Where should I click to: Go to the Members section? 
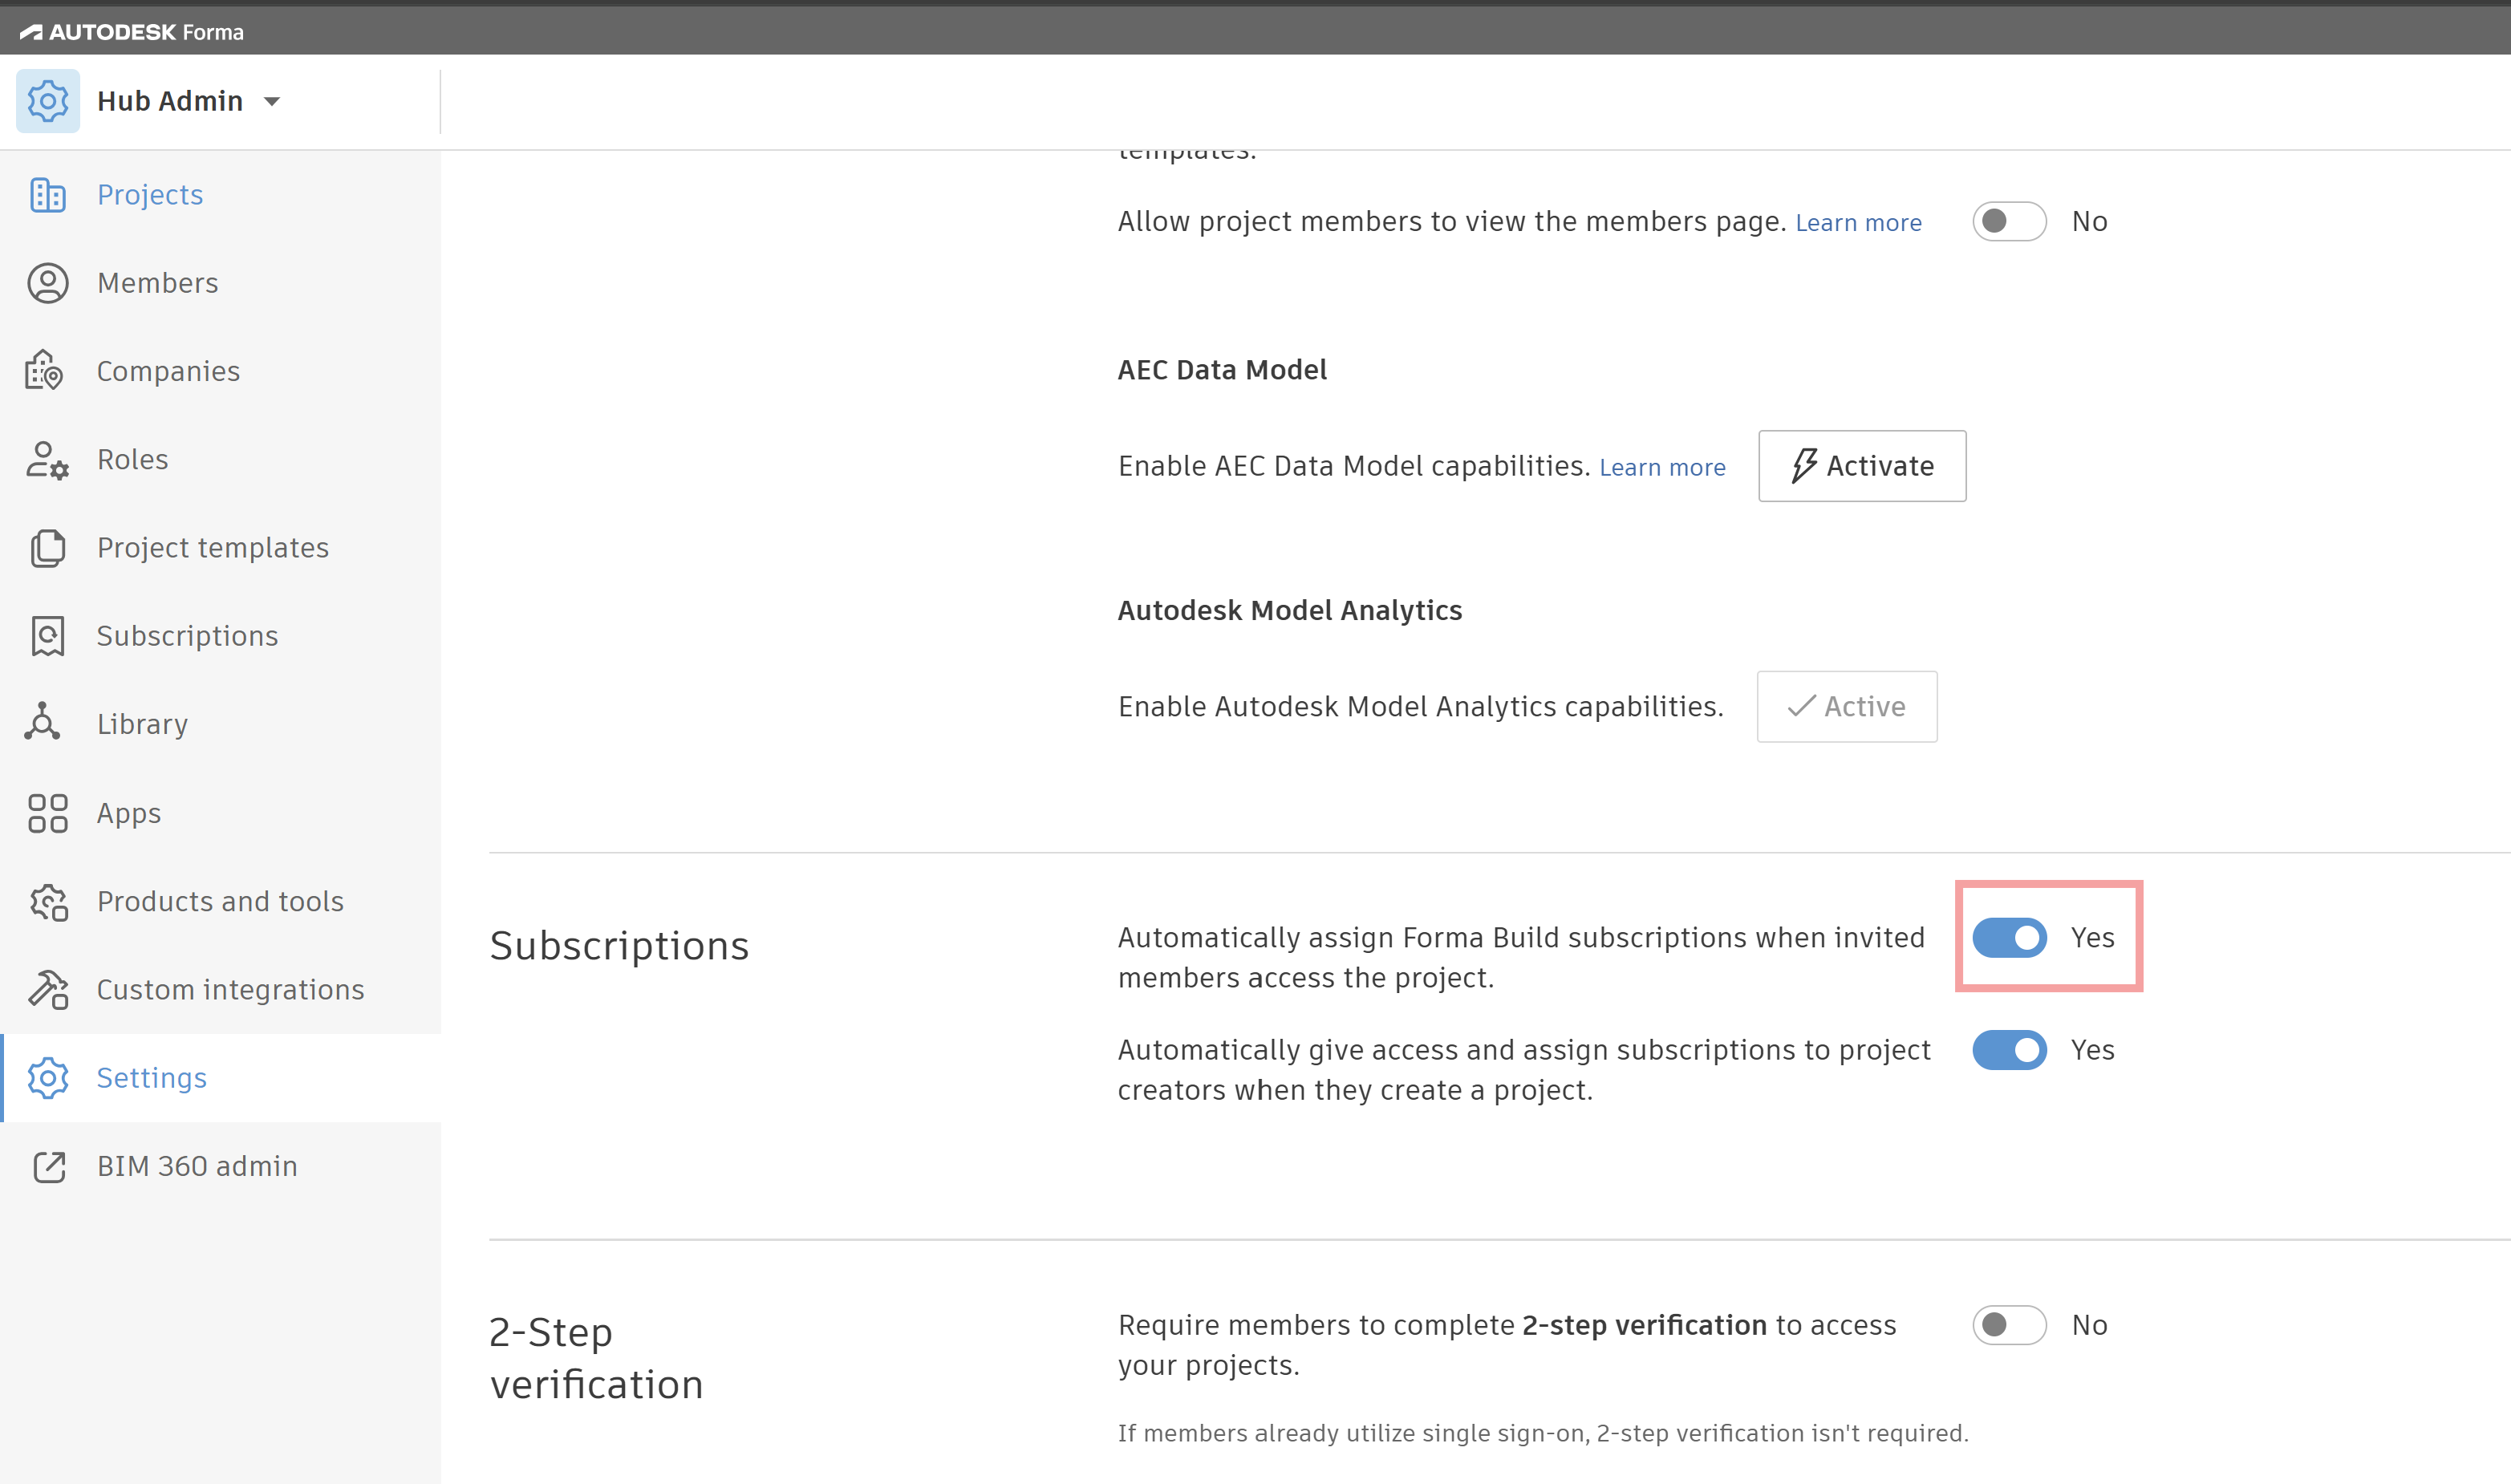(221, 283)
